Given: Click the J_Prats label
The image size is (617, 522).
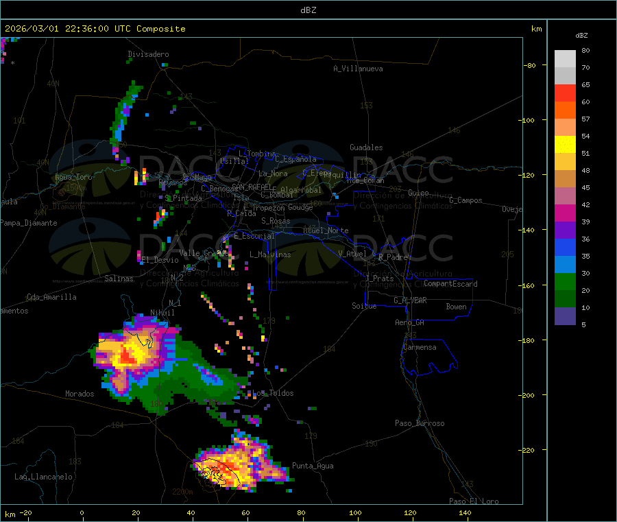Looking at the screenshot, I should (379, 278).
